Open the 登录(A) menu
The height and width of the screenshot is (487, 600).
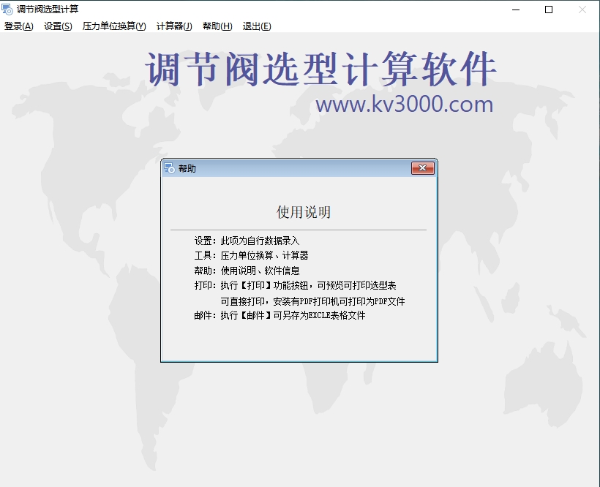click(x=19, y=26)
